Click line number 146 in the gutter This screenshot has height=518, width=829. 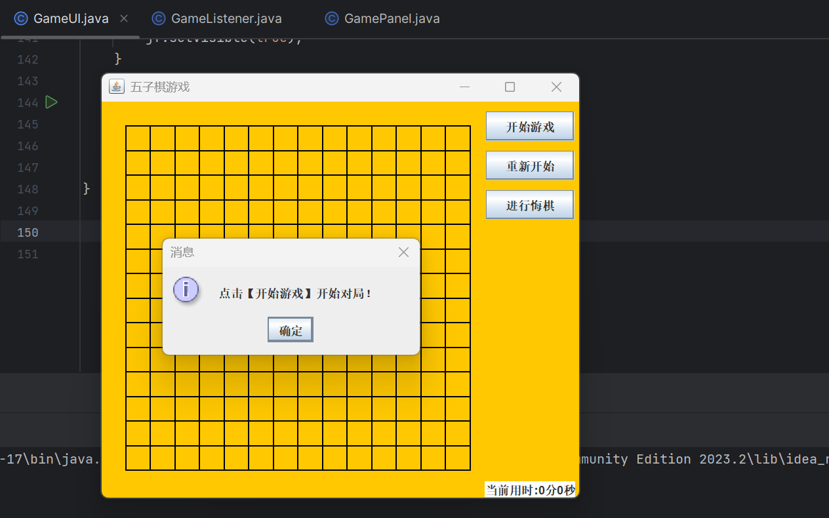tap(28, 146)
